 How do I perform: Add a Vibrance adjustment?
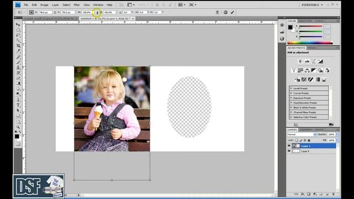tap(294, 70)
